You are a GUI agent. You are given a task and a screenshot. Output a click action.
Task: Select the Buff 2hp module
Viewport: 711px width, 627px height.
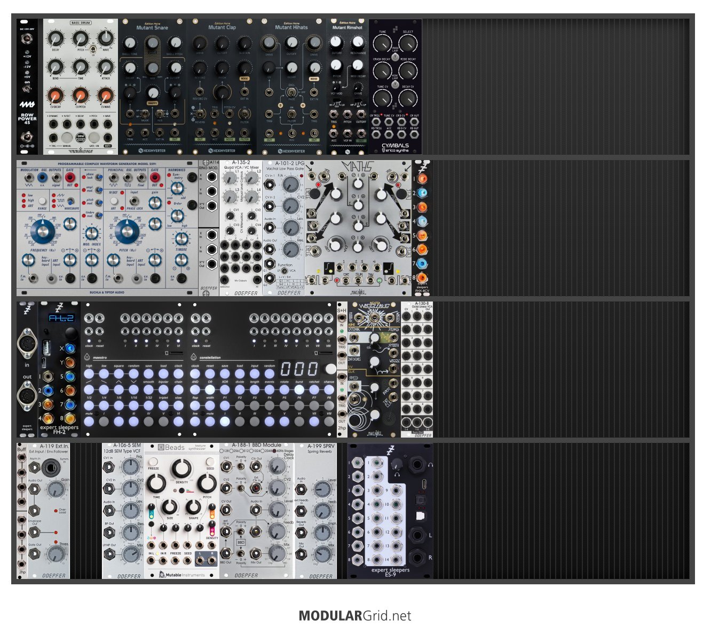point(22,511)
